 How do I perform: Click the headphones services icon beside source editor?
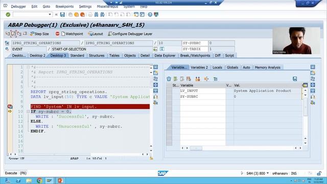[x=155, y=97]
